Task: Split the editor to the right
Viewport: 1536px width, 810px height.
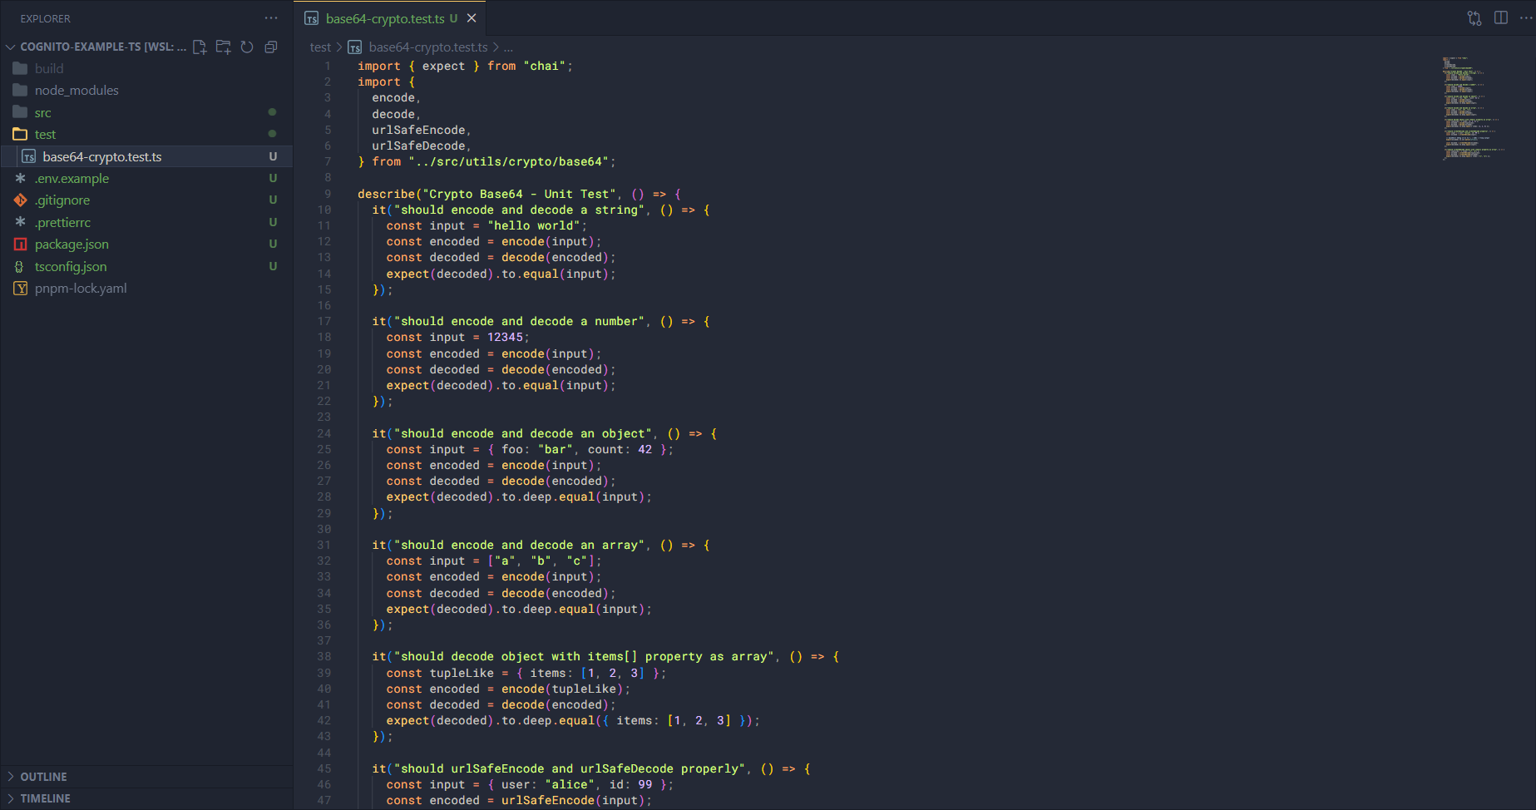Action: (1501, 18)
